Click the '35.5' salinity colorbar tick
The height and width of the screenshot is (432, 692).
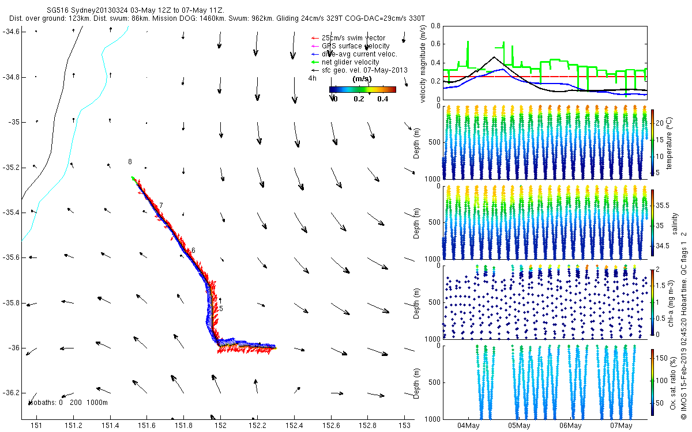pyautogui.click(x=662, y=205)
